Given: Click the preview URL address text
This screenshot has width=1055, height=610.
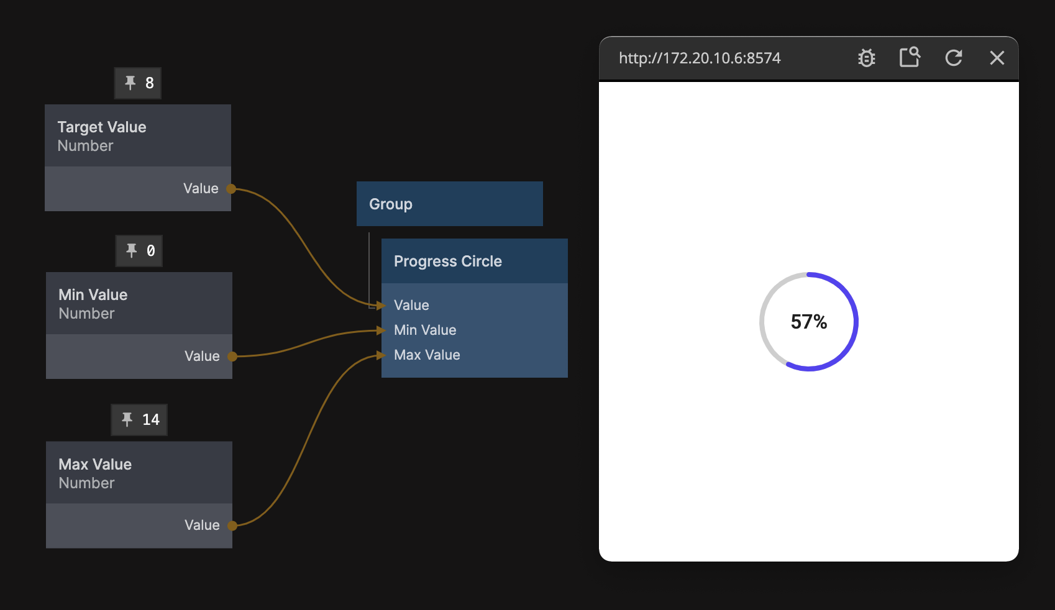Looking at the screenshot, I should [x=700, y=58].
